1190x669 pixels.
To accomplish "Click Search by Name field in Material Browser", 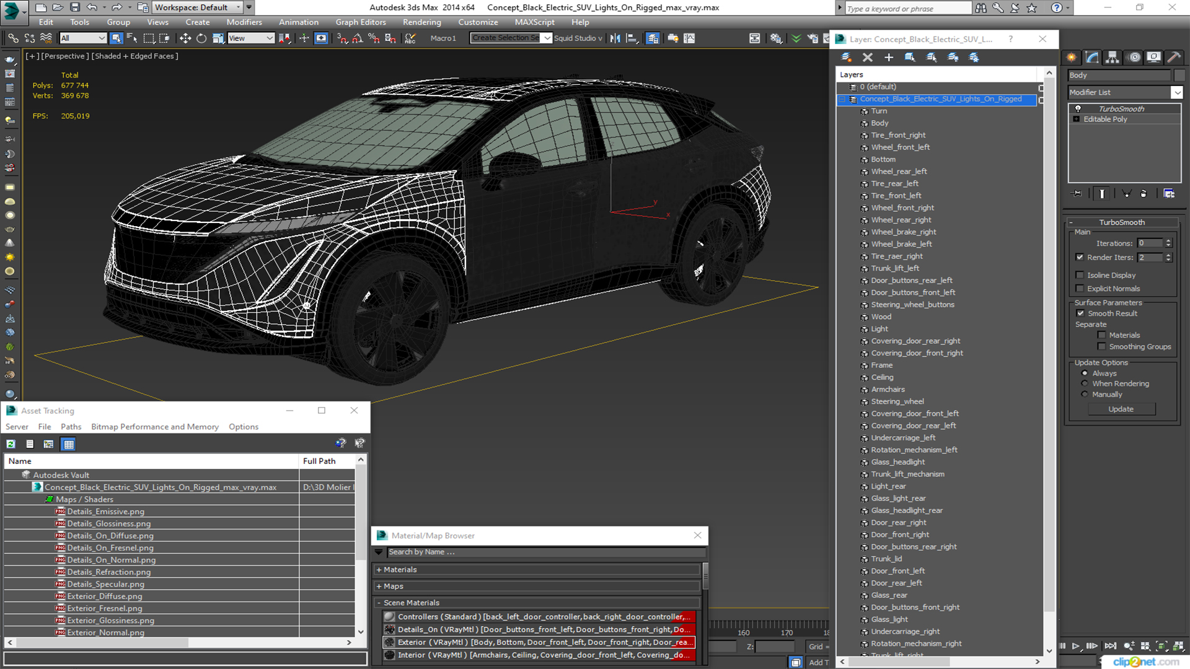I will (x=546, y=552).
